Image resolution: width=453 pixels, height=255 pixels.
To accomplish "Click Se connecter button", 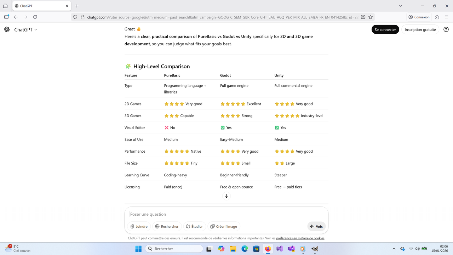I will 385,30.
